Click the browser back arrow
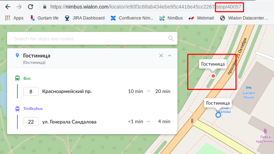 coord(8,7)
